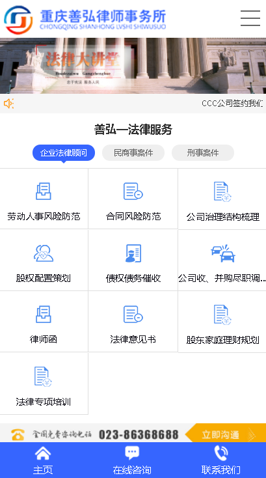Open 法律意见书 service text

pos(133,339)
